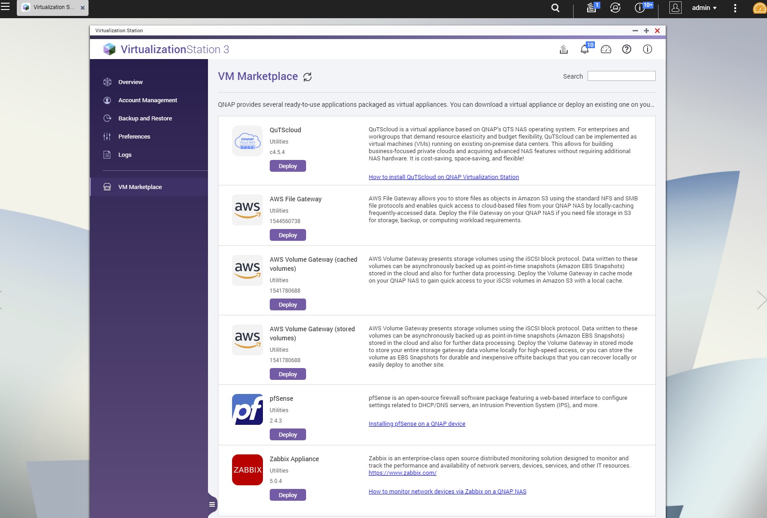Go to Overview in sidebar
This screenshot has width=767, height=518.
(130, 82)
